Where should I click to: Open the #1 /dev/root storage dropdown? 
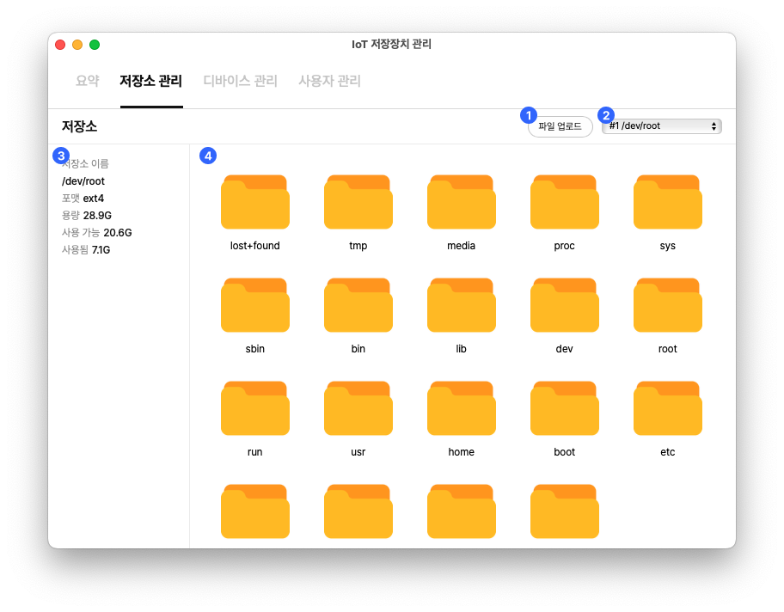click(x=662, y=126)
